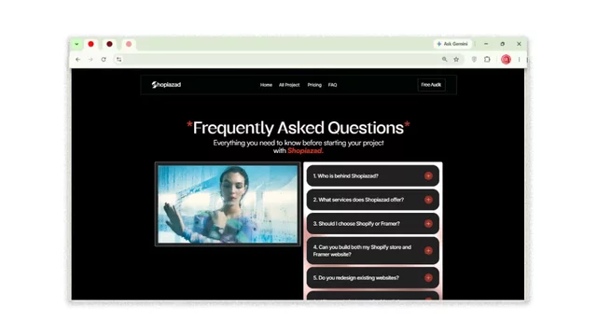Open the All Project nav link
This screenshot has width=597, height=336.
pos(289,85)
